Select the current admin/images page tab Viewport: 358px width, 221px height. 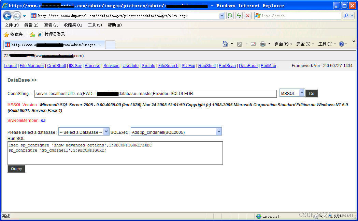[54, 45]
